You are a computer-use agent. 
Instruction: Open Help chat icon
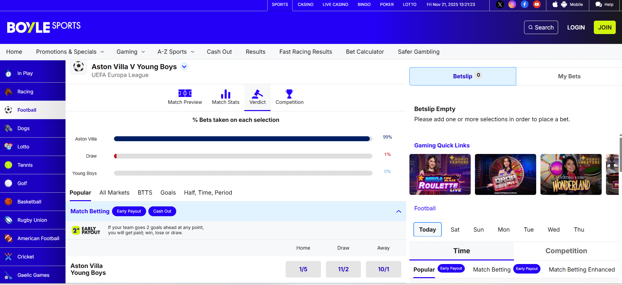tap(599, 5)
